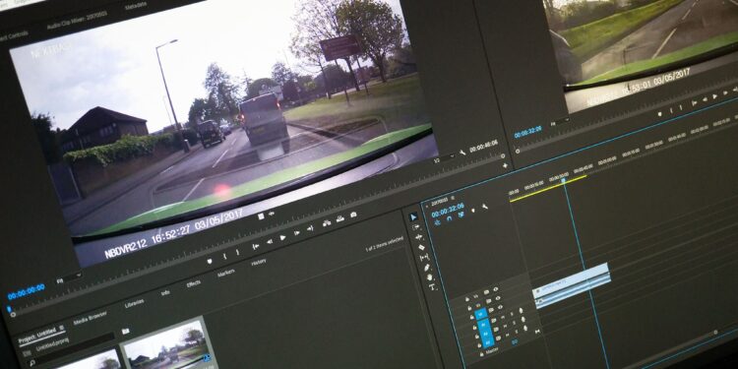Activate the Slip tool

(x=424, y=258)
